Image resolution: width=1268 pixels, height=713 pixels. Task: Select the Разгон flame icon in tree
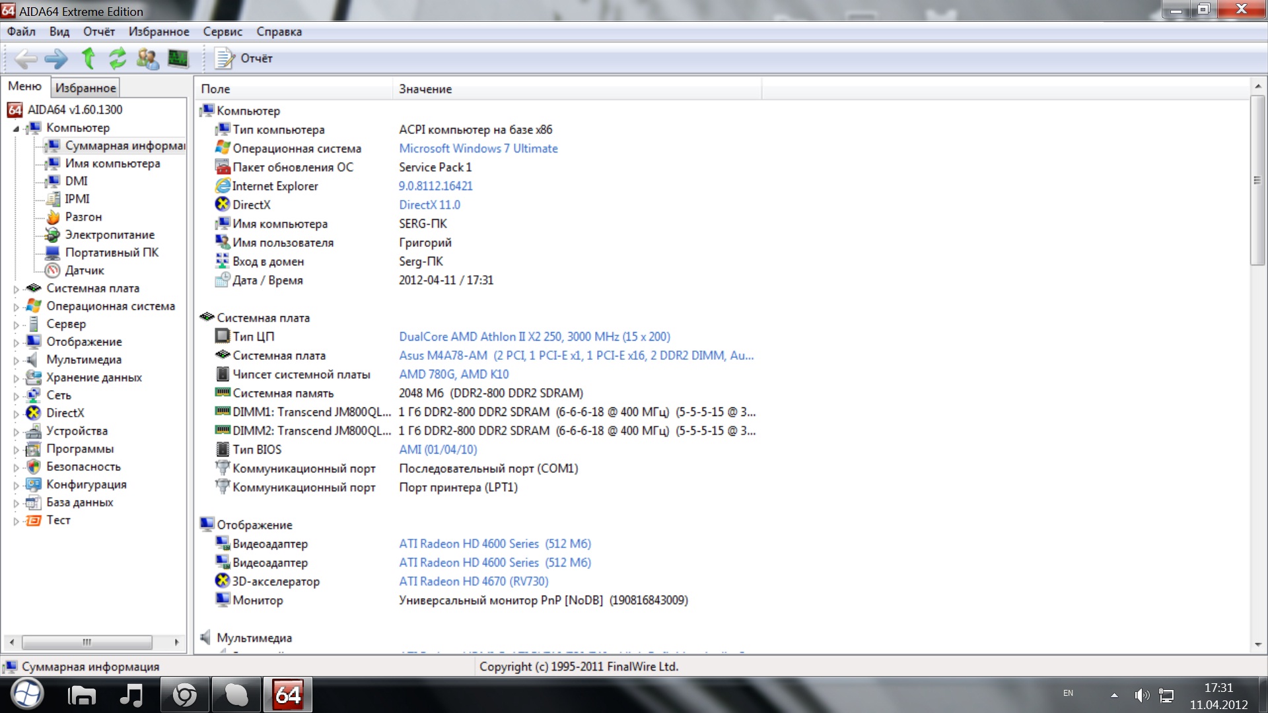53,217
